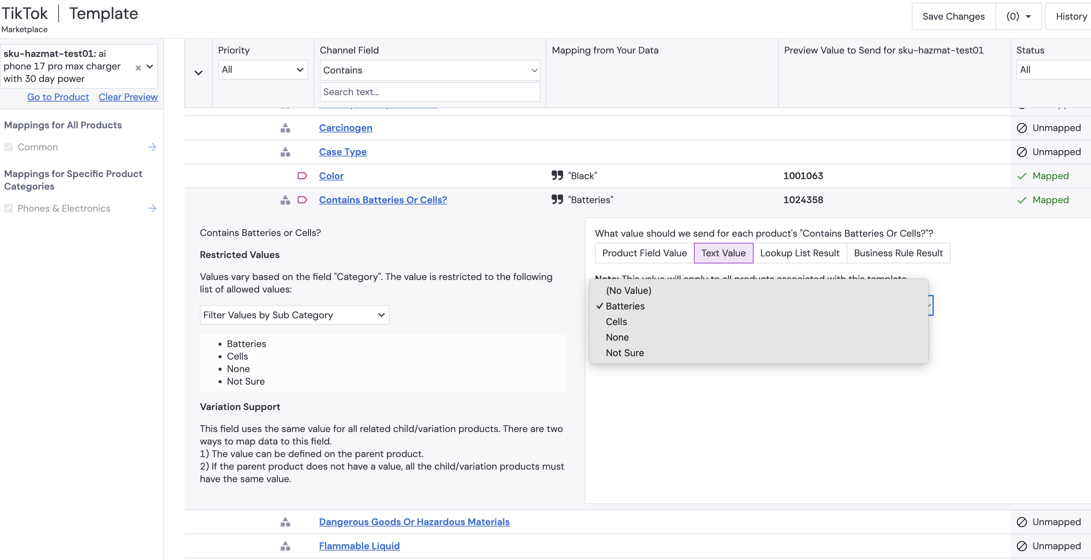Open the Channel Field Contains dropdown
The width and height of the screenshot is (1091, 560).
point(430,70)
